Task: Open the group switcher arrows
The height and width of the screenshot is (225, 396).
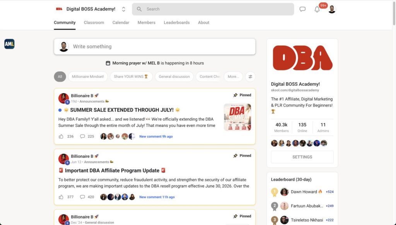Action: click(123, 9)
